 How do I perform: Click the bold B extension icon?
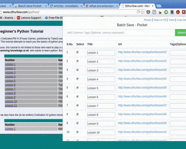pos(172,12)
